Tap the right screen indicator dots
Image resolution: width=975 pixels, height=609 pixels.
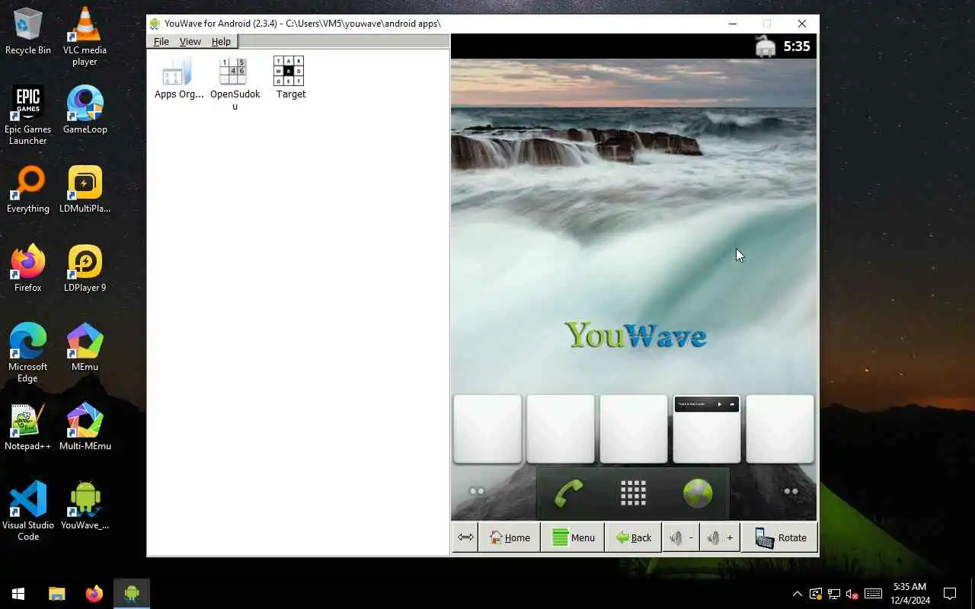tap(791, 491)
